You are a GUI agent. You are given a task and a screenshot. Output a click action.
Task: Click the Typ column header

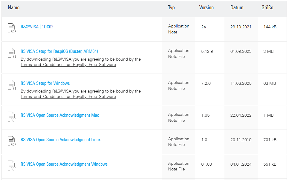[x=171, y=7]
